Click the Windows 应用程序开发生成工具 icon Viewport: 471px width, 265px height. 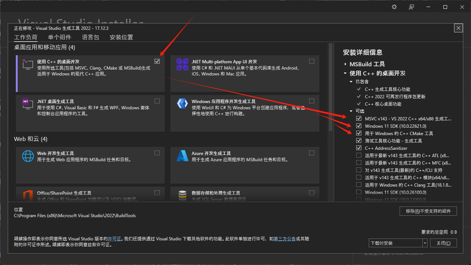click(183, 104)
